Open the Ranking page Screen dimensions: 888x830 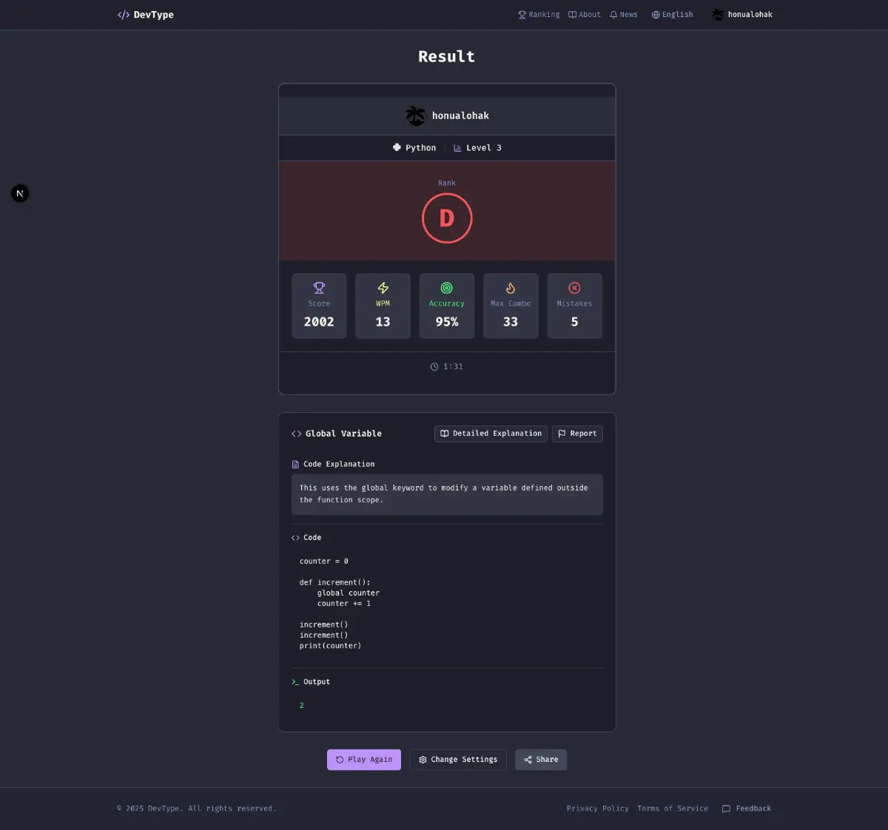[x=539, y=15]
